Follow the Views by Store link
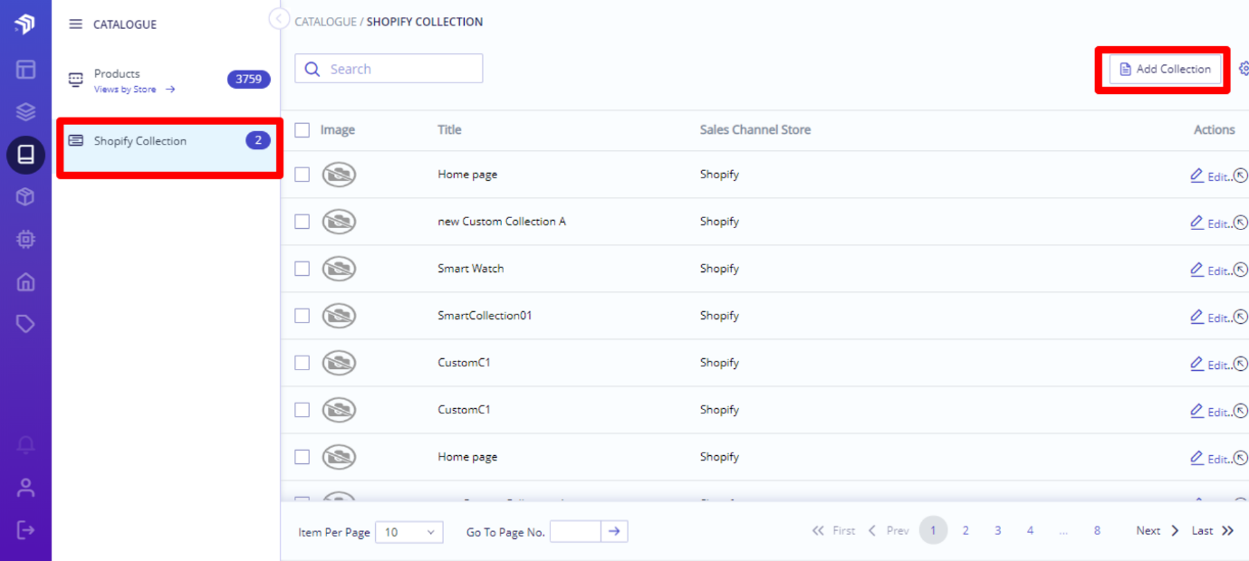 click(134, 90)
